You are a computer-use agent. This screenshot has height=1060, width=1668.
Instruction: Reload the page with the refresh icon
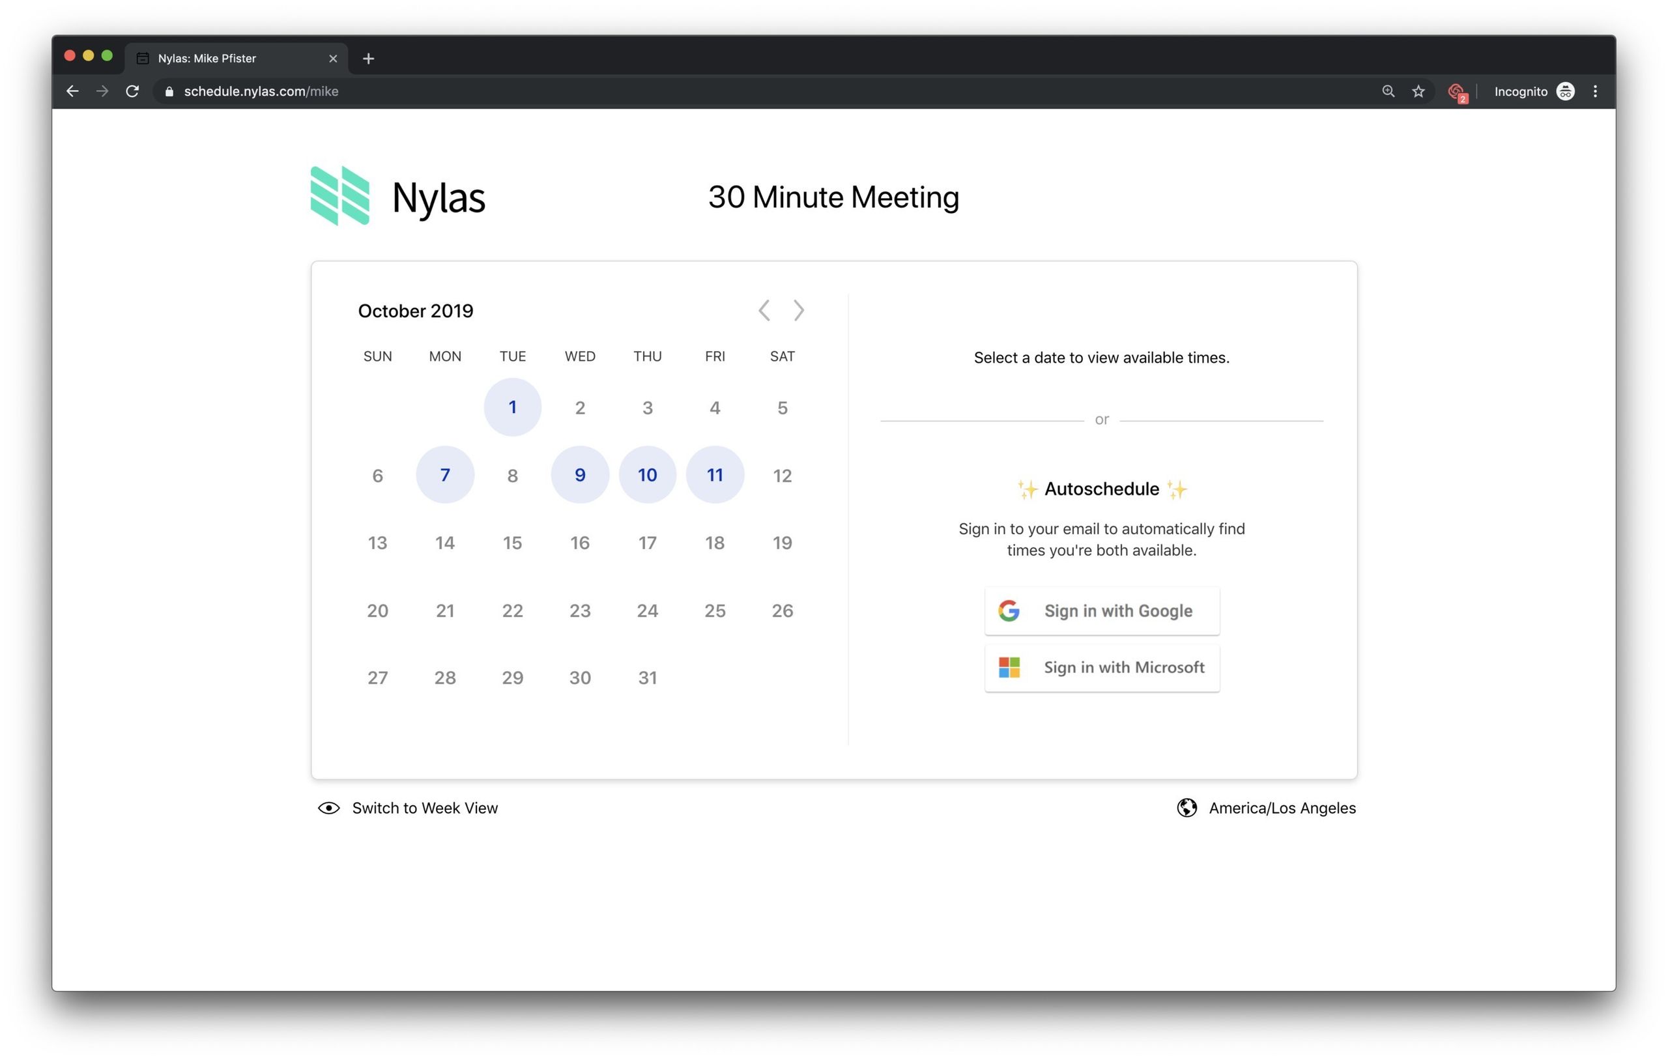132,91
